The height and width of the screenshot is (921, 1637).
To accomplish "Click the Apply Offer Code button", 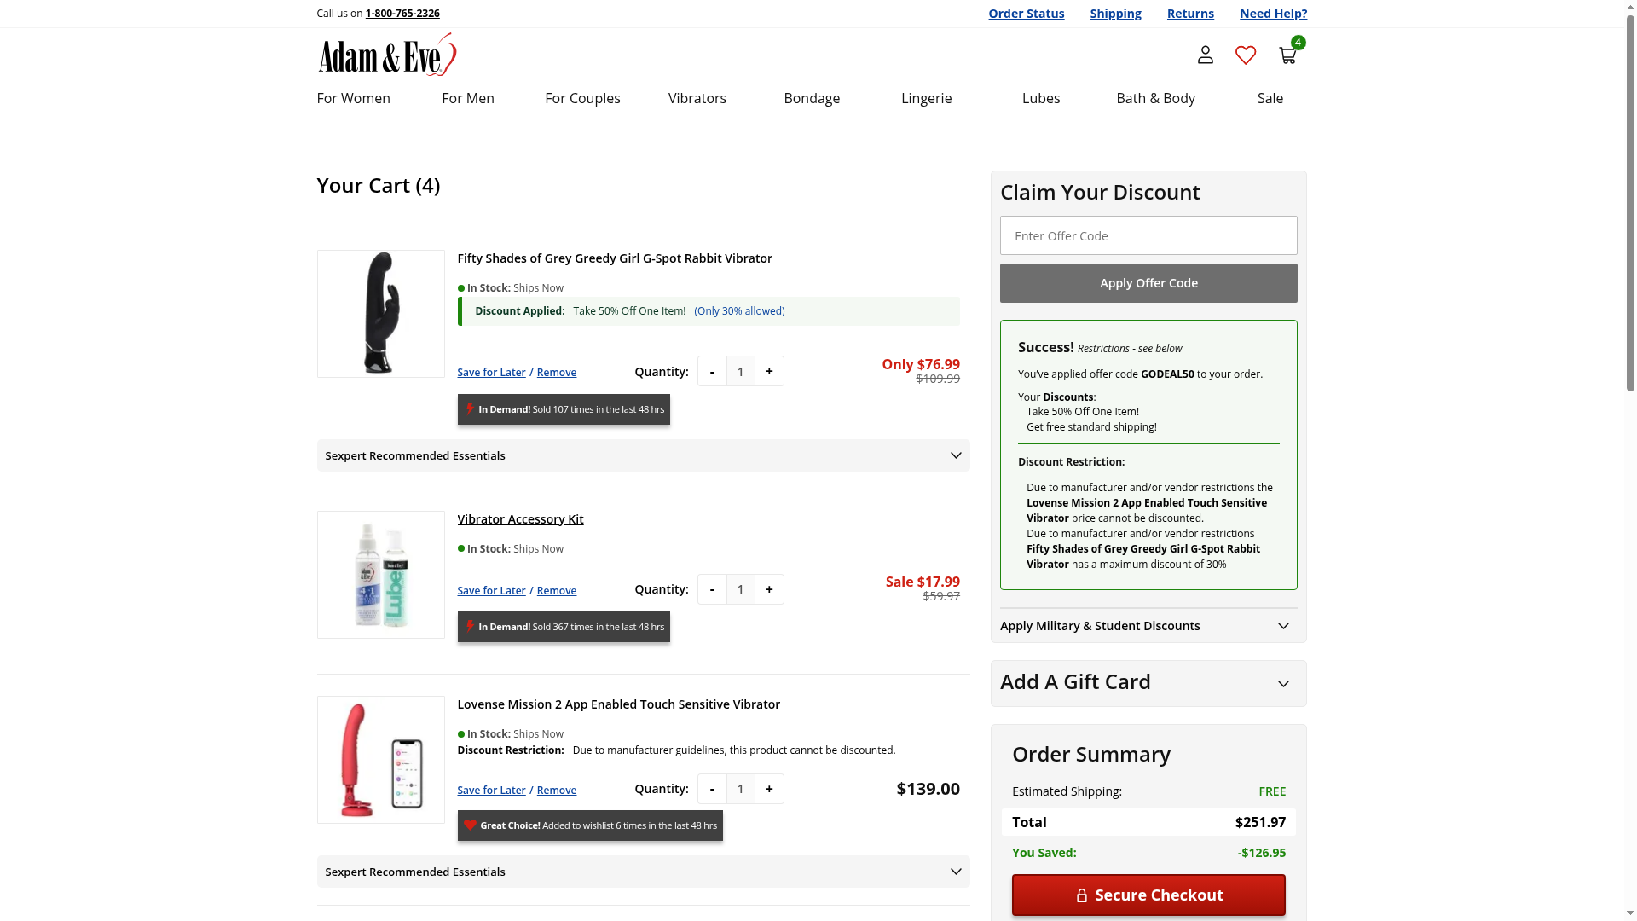I will point(1148,283).
